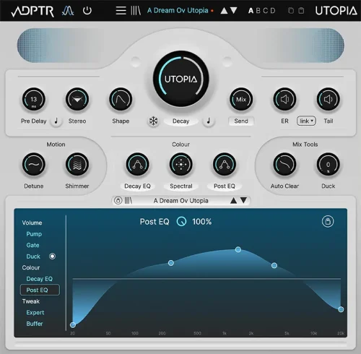This screenshot has height=354, width=361.
Task: Open the header preset name A Dream Ov Utopia
Action: pyautogui.click(x=178, y=11)
